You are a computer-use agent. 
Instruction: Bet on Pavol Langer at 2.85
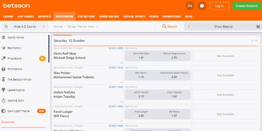click(x=141, y=114)
